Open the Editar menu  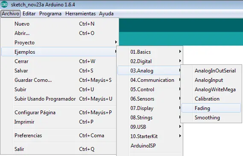29,14
